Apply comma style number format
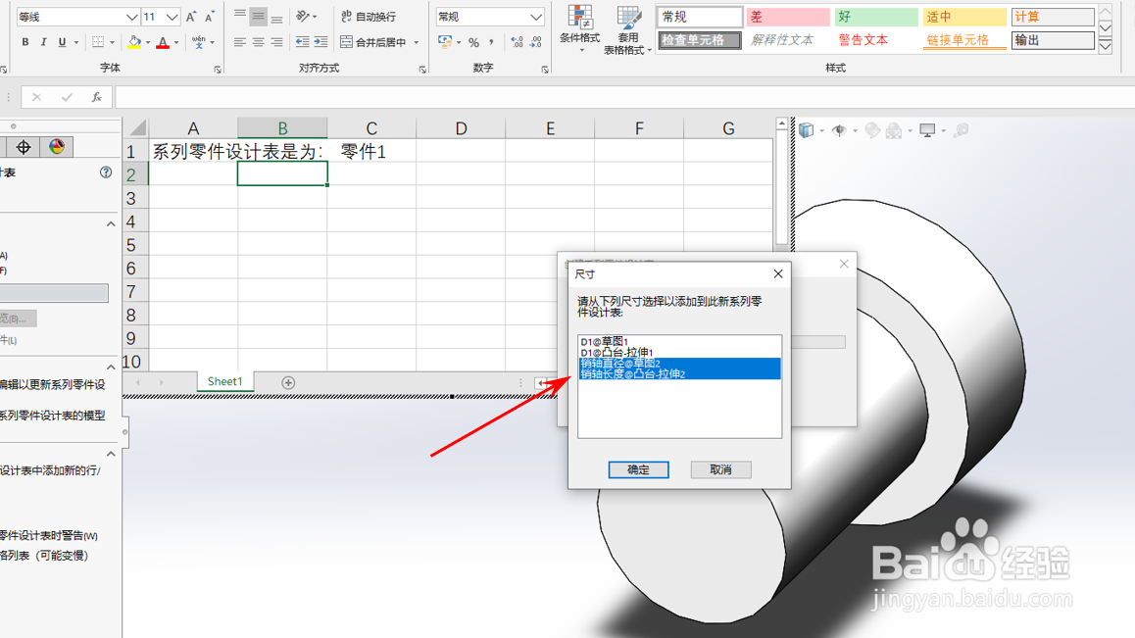 tap(491, 42)
